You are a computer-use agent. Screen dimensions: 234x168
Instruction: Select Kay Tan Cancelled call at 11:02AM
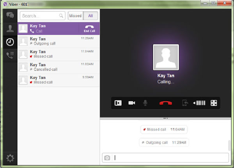click(58, 67)
